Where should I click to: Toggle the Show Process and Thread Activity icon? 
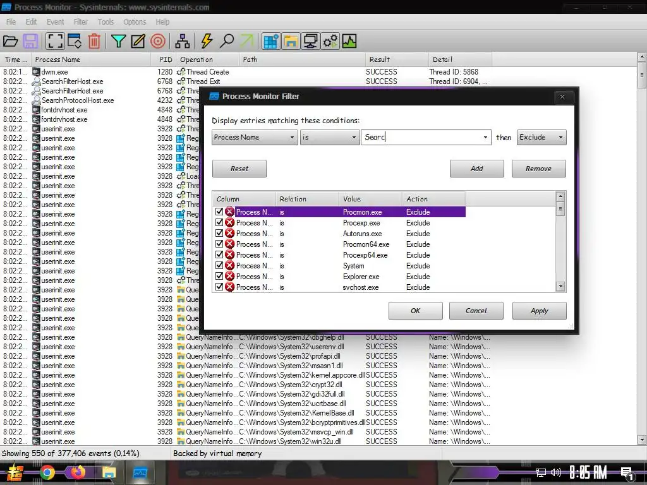[x=330, y=41]
